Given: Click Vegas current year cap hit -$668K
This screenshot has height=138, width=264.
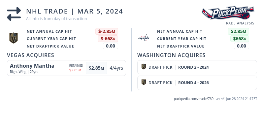Looking at the screenshot, I should coord(108,39).
